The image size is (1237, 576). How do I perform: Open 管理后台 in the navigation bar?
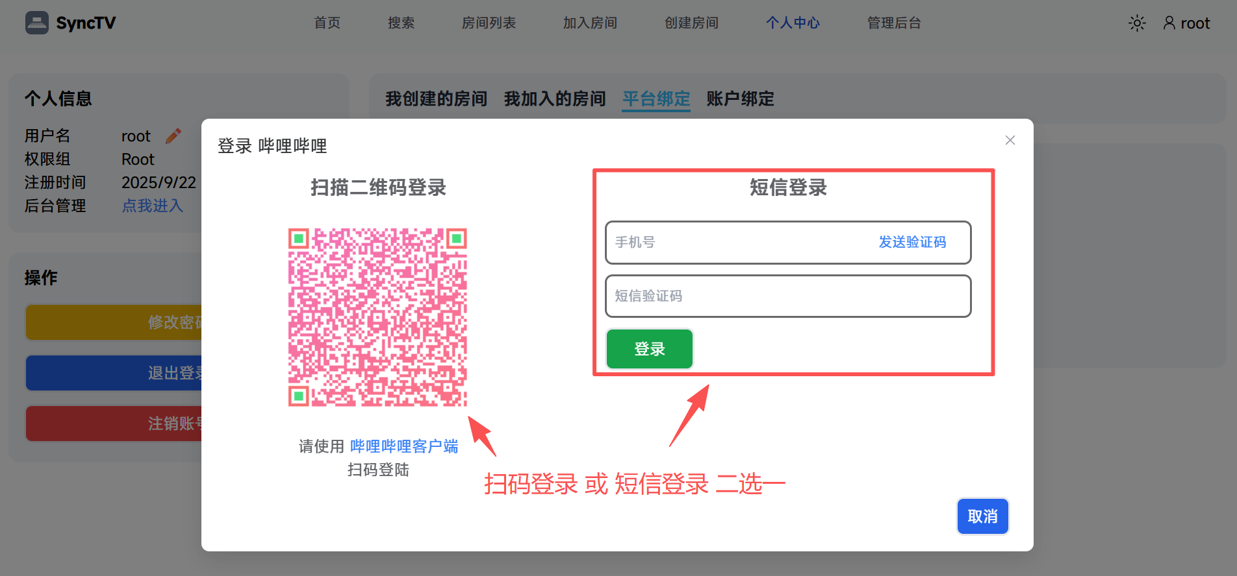point(894,23)
